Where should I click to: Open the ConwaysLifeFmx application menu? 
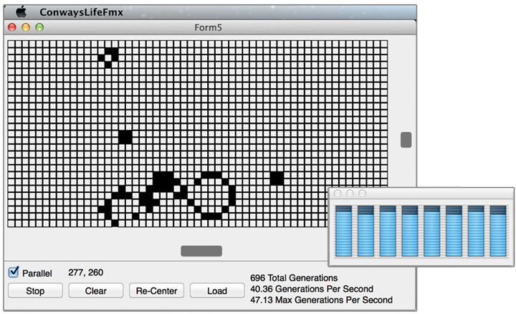[81, 12]
